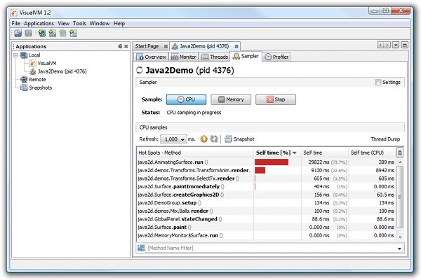Open the table column chooser icon
This screenshot has width=421, height=280.
pos(400,153)
